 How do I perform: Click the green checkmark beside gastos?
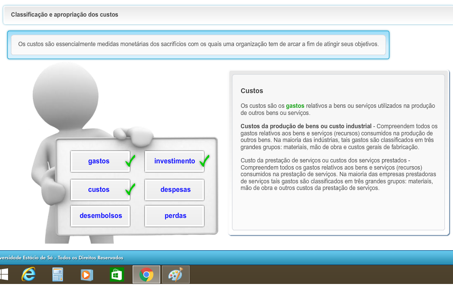pyautogui.click(x=130, y=161)
